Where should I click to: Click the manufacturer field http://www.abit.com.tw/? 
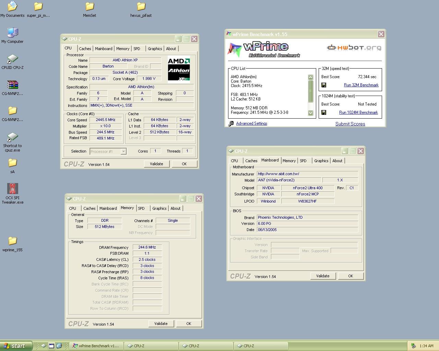pos(307,174)
